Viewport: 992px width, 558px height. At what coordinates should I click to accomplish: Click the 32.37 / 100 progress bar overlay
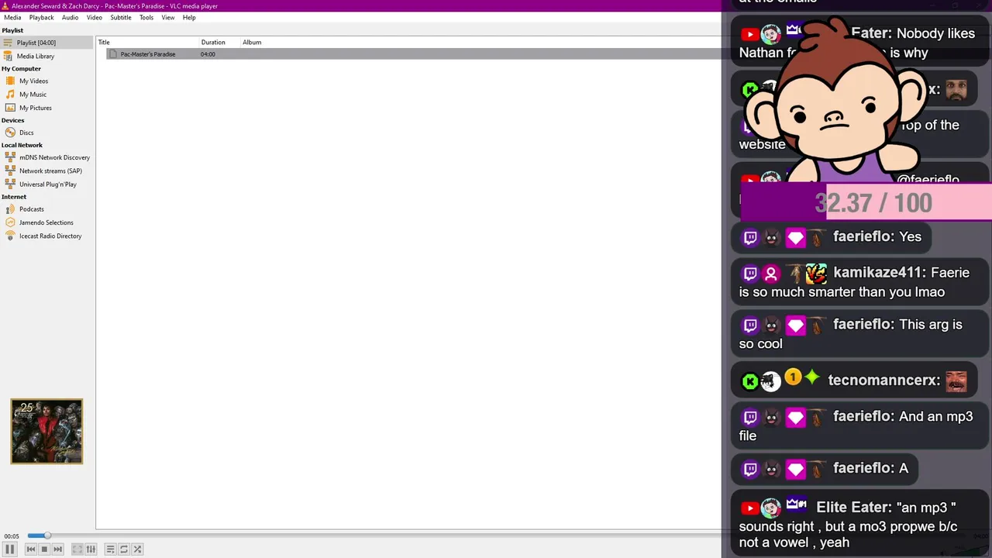click(x=866, y=203)
